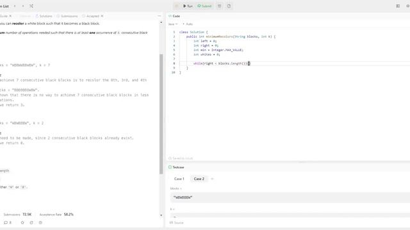Pick a random problem using the shuffle icon
Viewport: 410px width, 230px height.
31,6
